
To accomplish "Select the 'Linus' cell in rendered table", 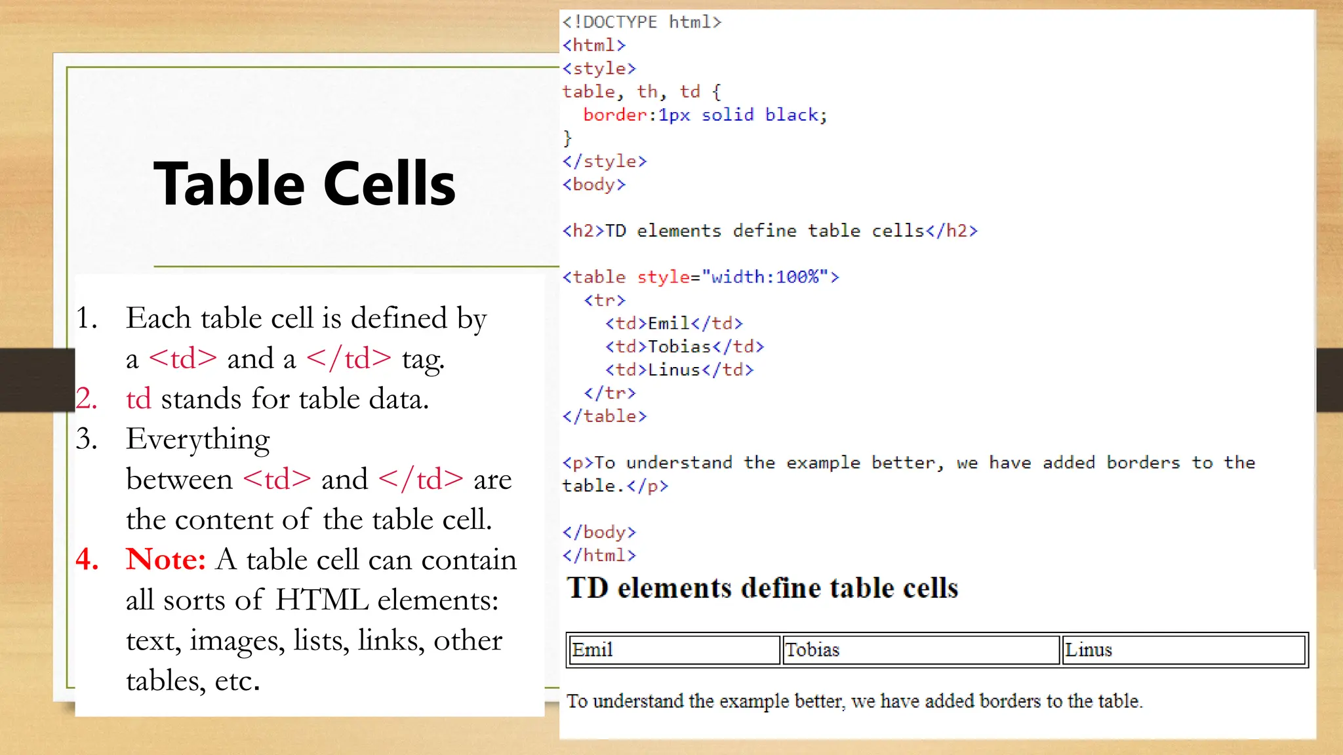I will (x=1184, y=650).
